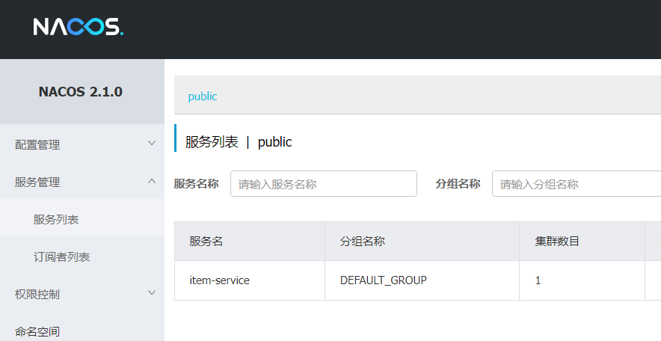
Task: Expand the 权限控制 chevron arrow
Action: click(x=152, y=293)
